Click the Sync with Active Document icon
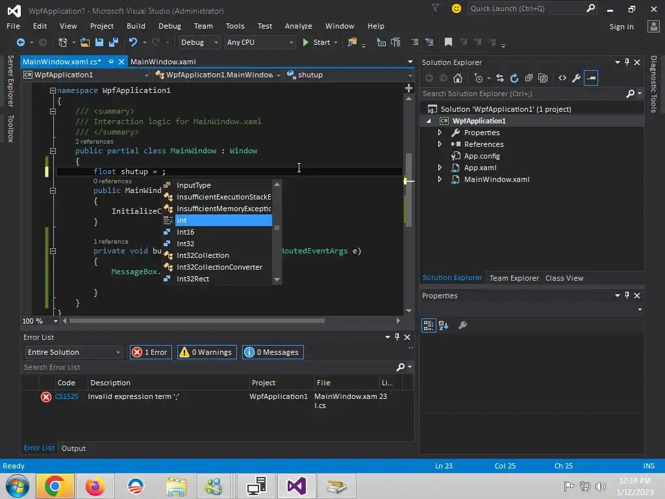Screen dimensions: 665x499 point(500,78)
